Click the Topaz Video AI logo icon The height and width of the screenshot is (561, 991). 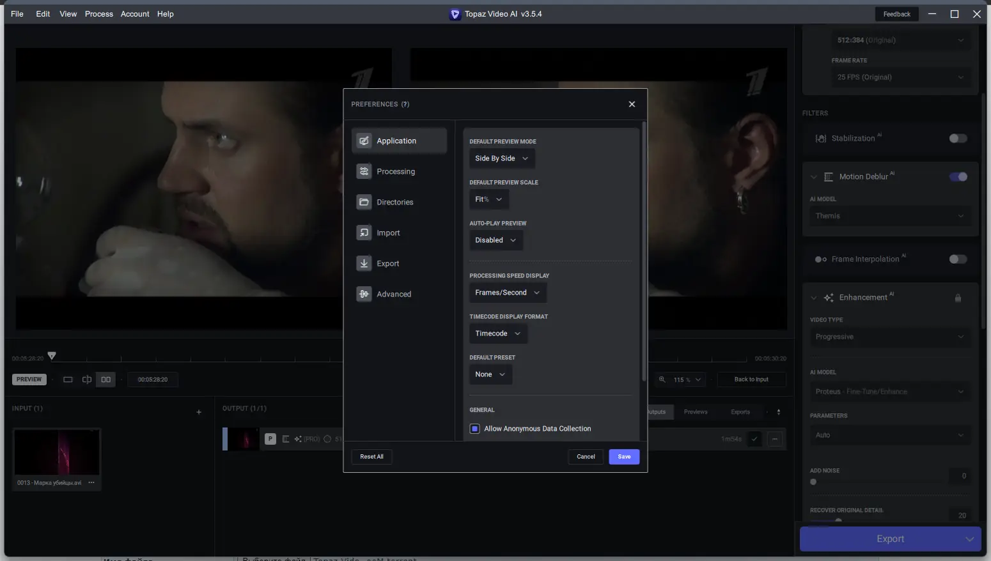455,14
